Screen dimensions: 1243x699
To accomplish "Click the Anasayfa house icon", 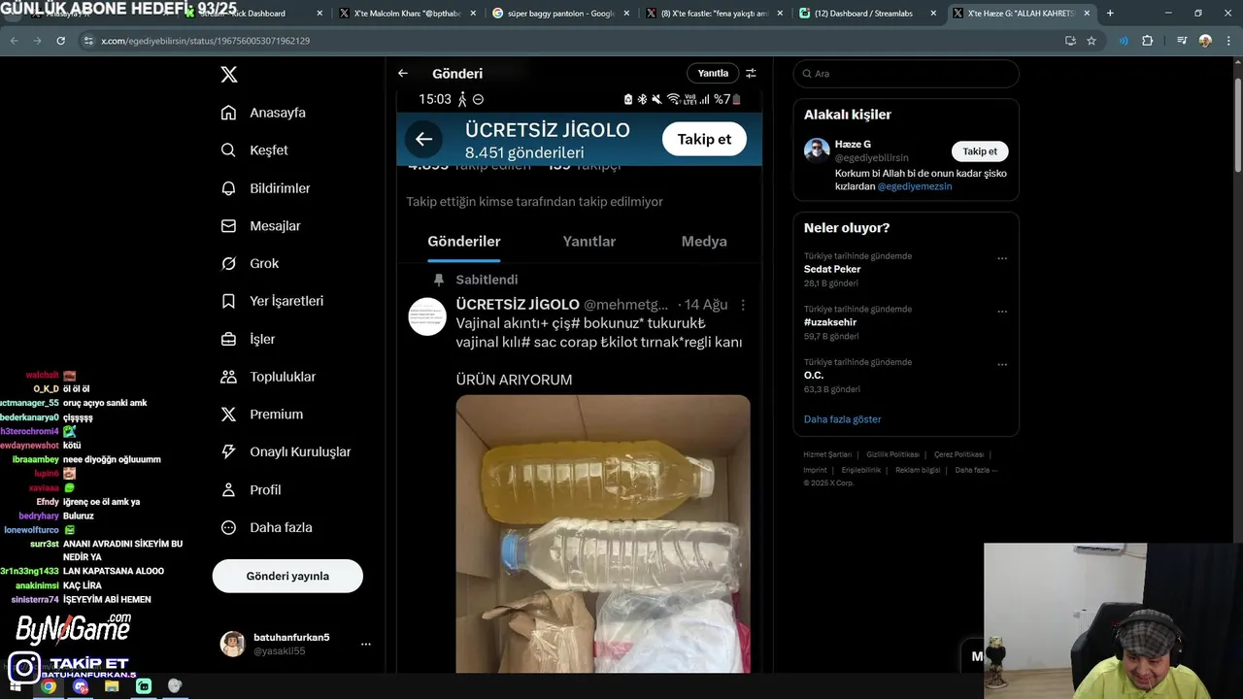I will click(x=228, y=113).
